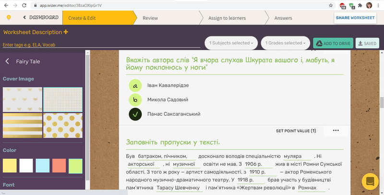Image resolution: width=384 pixels, height=195 pixels.
Task: Go back using Fairy Tale left arrow
Action: pos(7,61)
